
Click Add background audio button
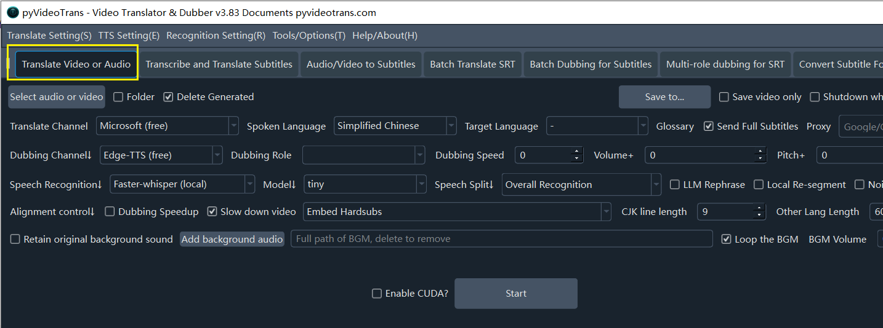tap(232, 240)
